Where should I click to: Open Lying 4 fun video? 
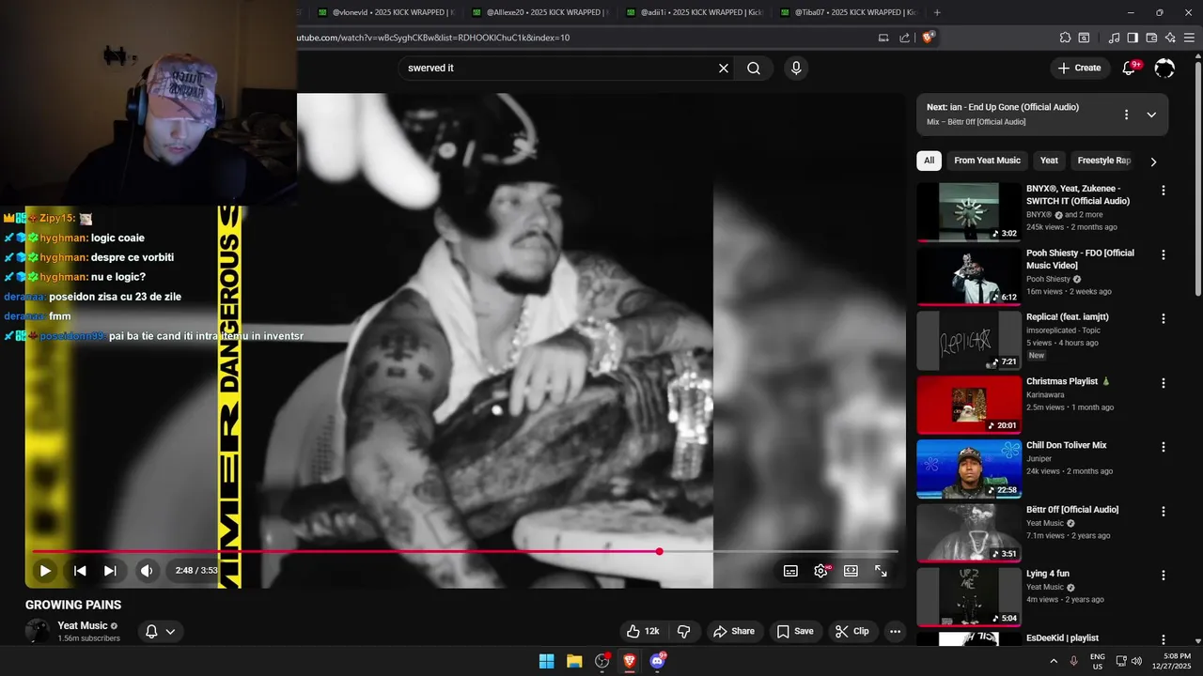(x=969, y=597)
